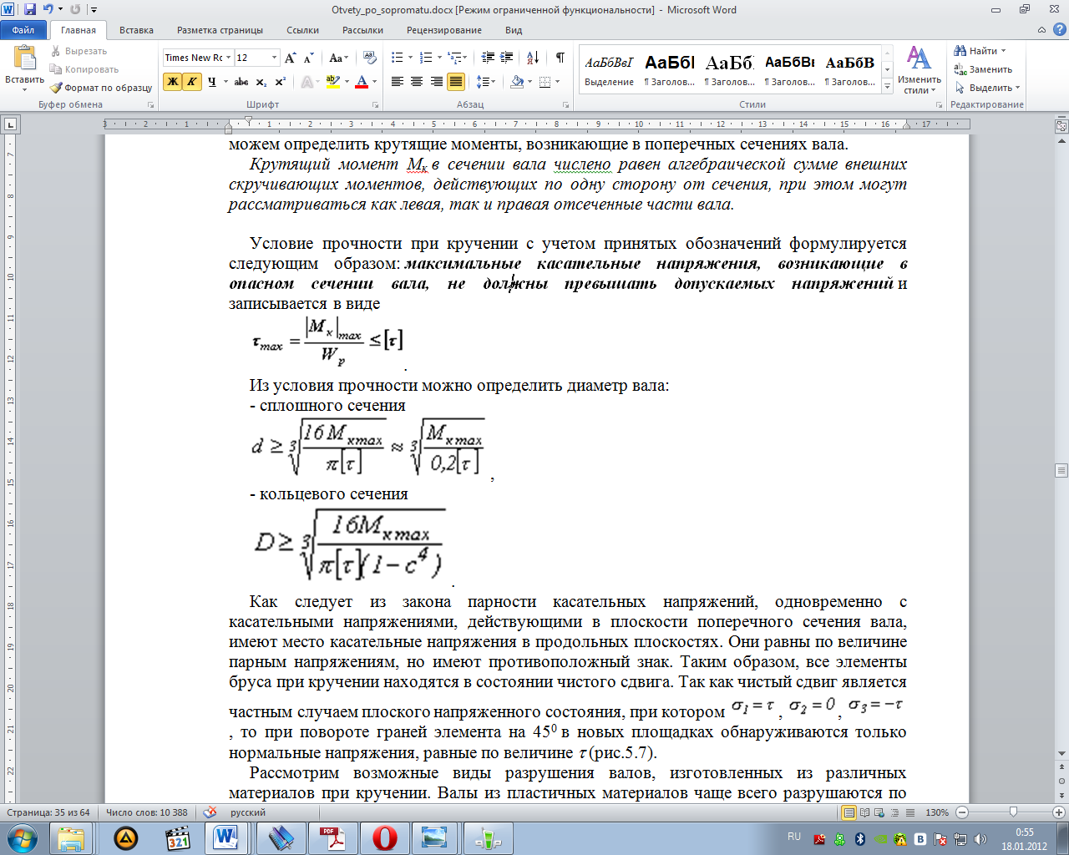Switch to Ссылки tab
Image resolution: width=1069 pixels, height=855 pixels.
click(x=302, y=30)
